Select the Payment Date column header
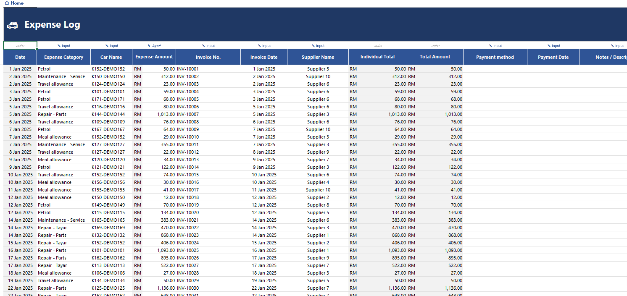The width and height of the screenshot is (627, 296). tap(553, 57)
